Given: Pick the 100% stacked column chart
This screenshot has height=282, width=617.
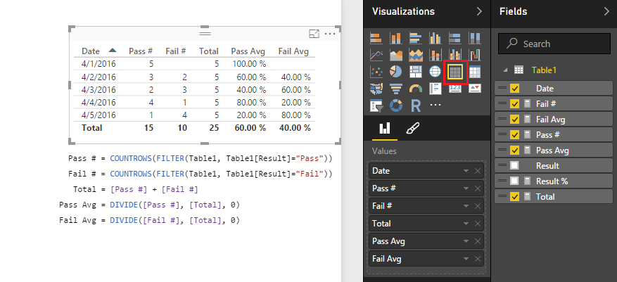Looking at the screenshot, I should click(x=475, y=38).
